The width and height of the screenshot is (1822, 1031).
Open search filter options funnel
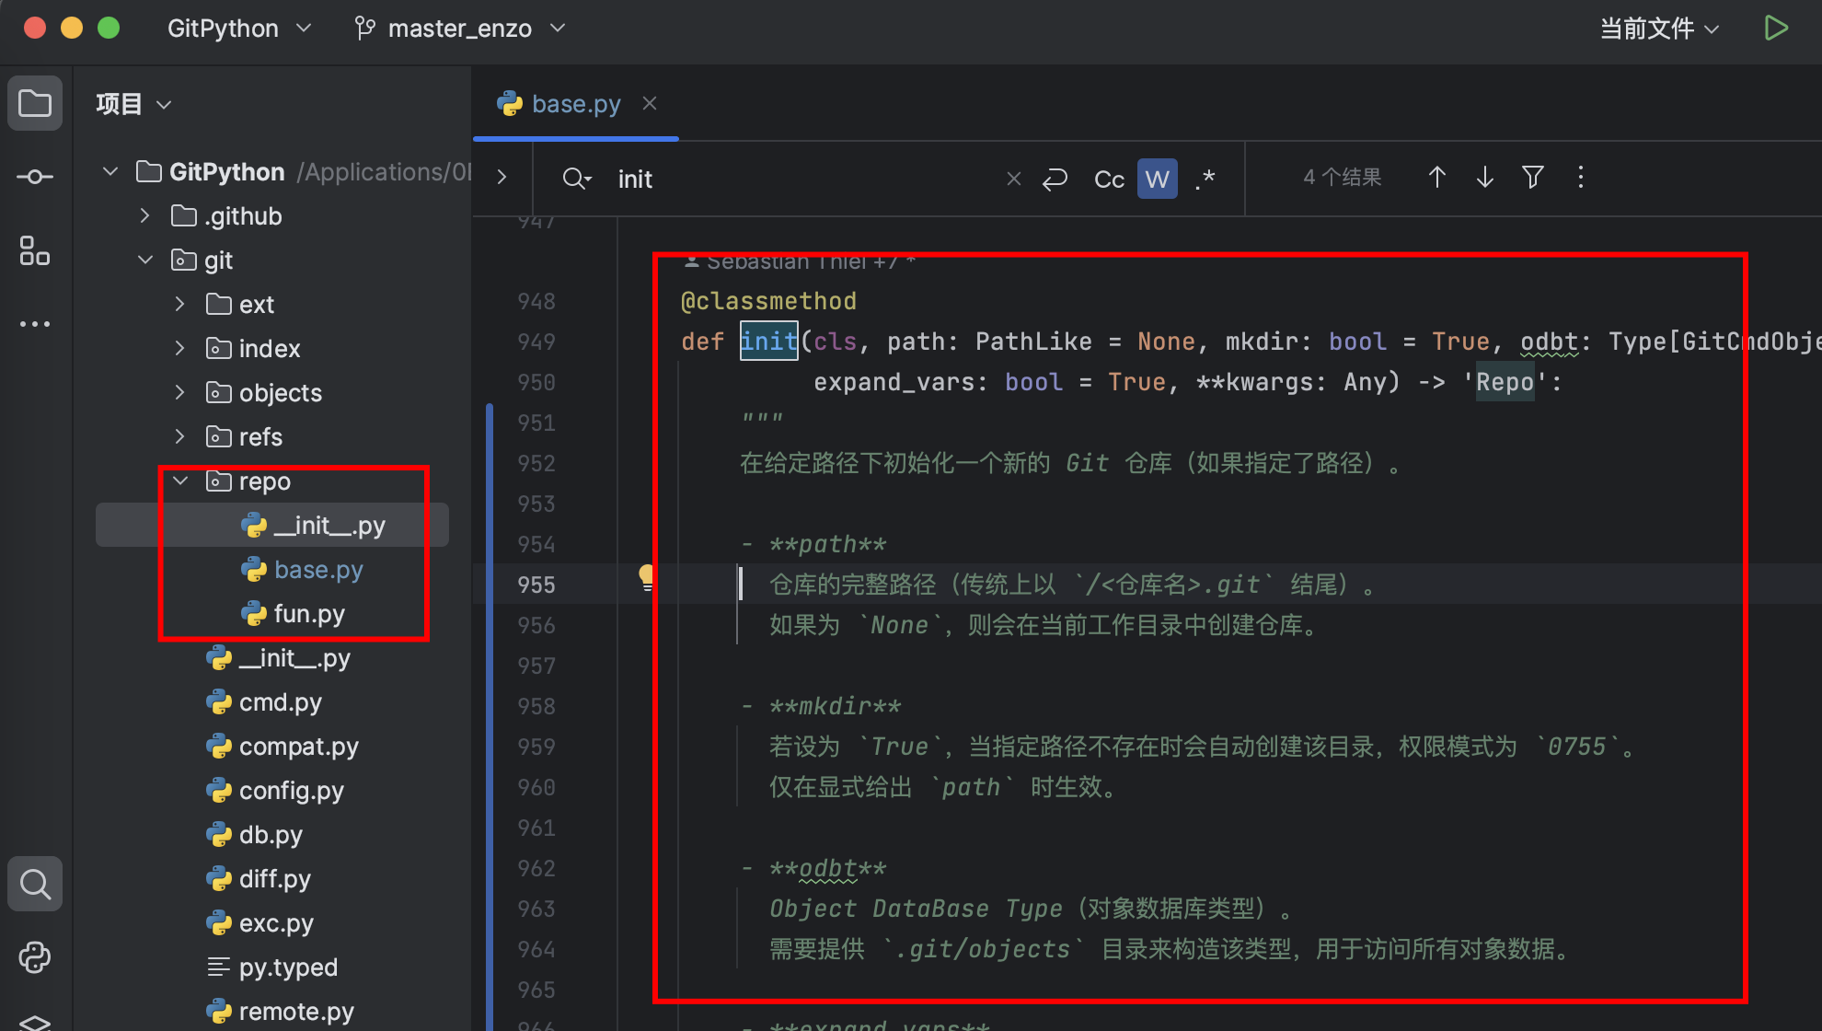(x=1532, y=177)
